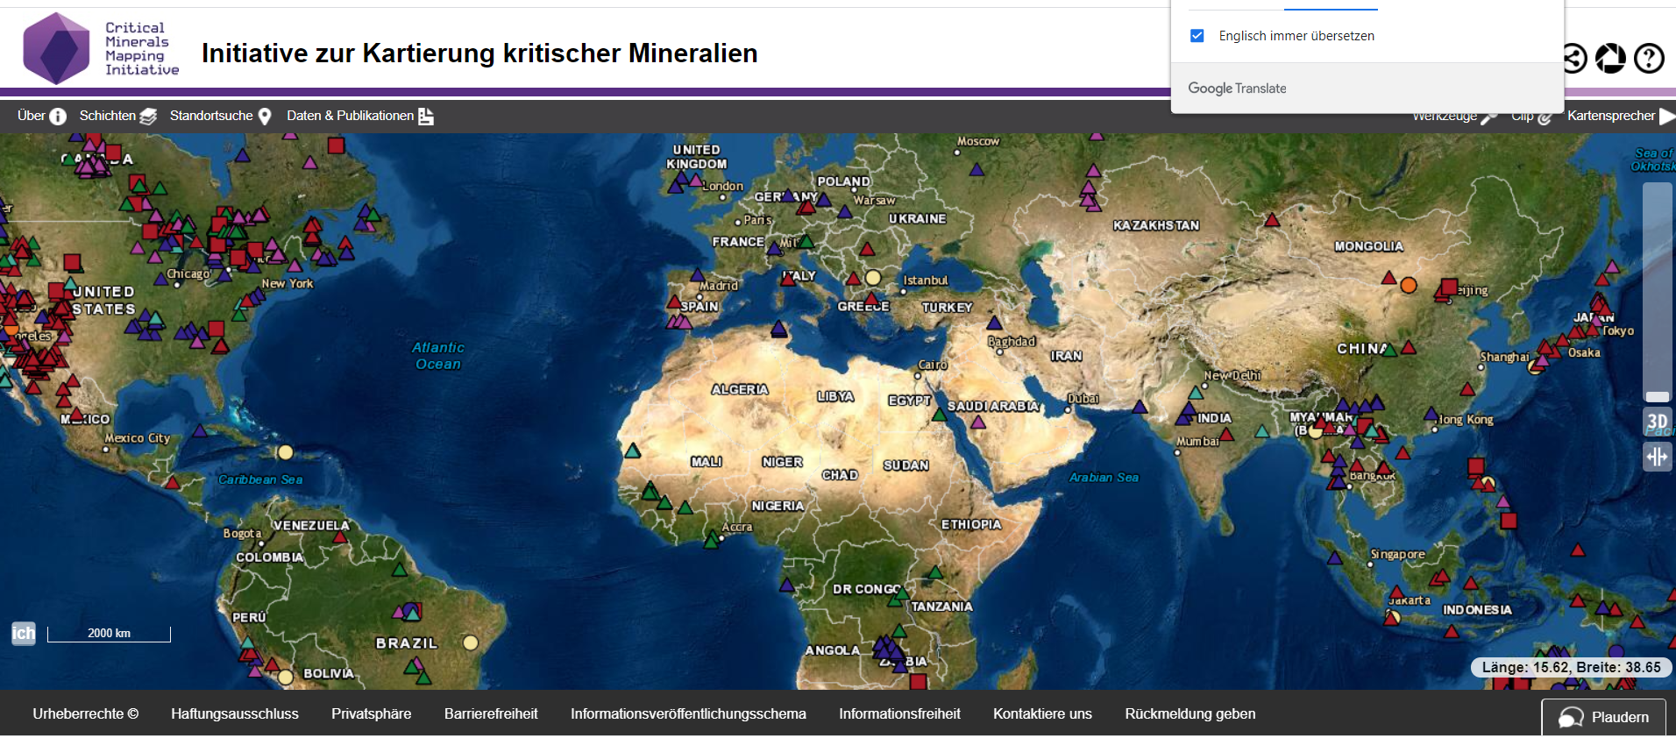The height and width of the screenshot is (738, 1676).
Task: Click the red square marker near Beijing
Action: tap(1449, 287)
